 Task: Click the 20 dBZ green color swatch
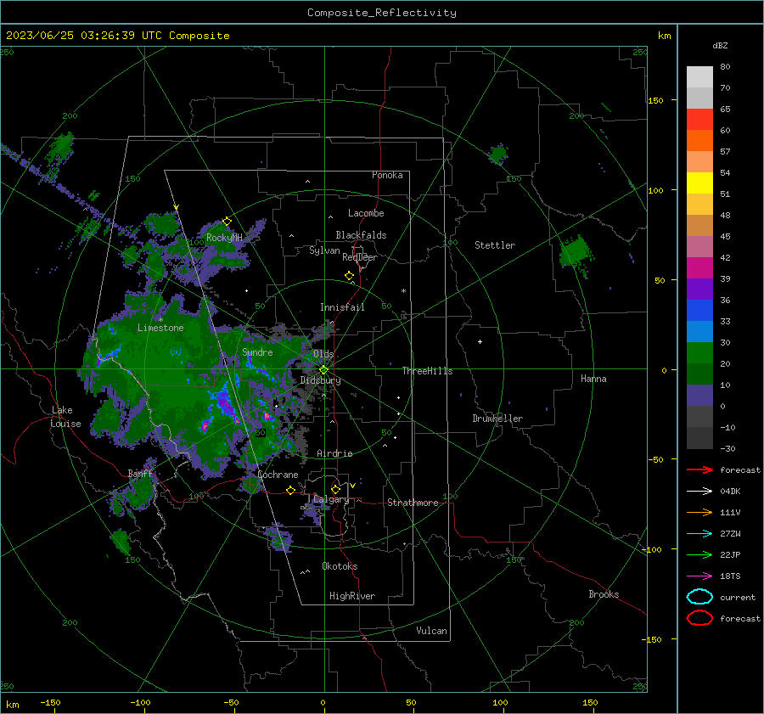coord(699,353)
